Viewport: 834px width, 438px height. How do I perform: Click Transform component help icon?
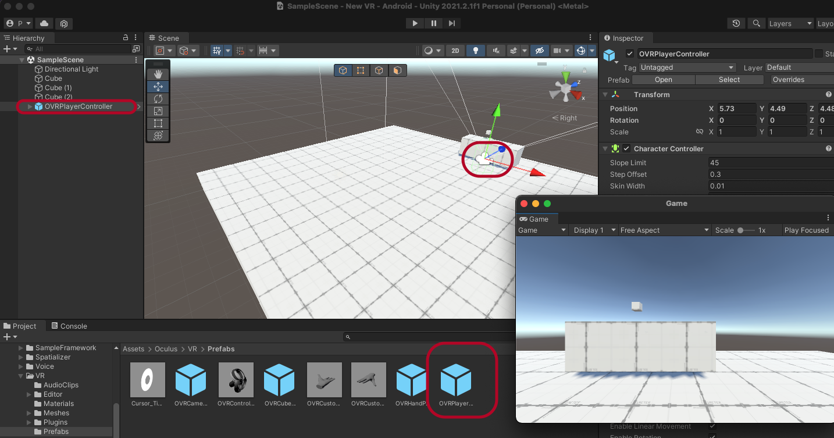coord(828,94)
